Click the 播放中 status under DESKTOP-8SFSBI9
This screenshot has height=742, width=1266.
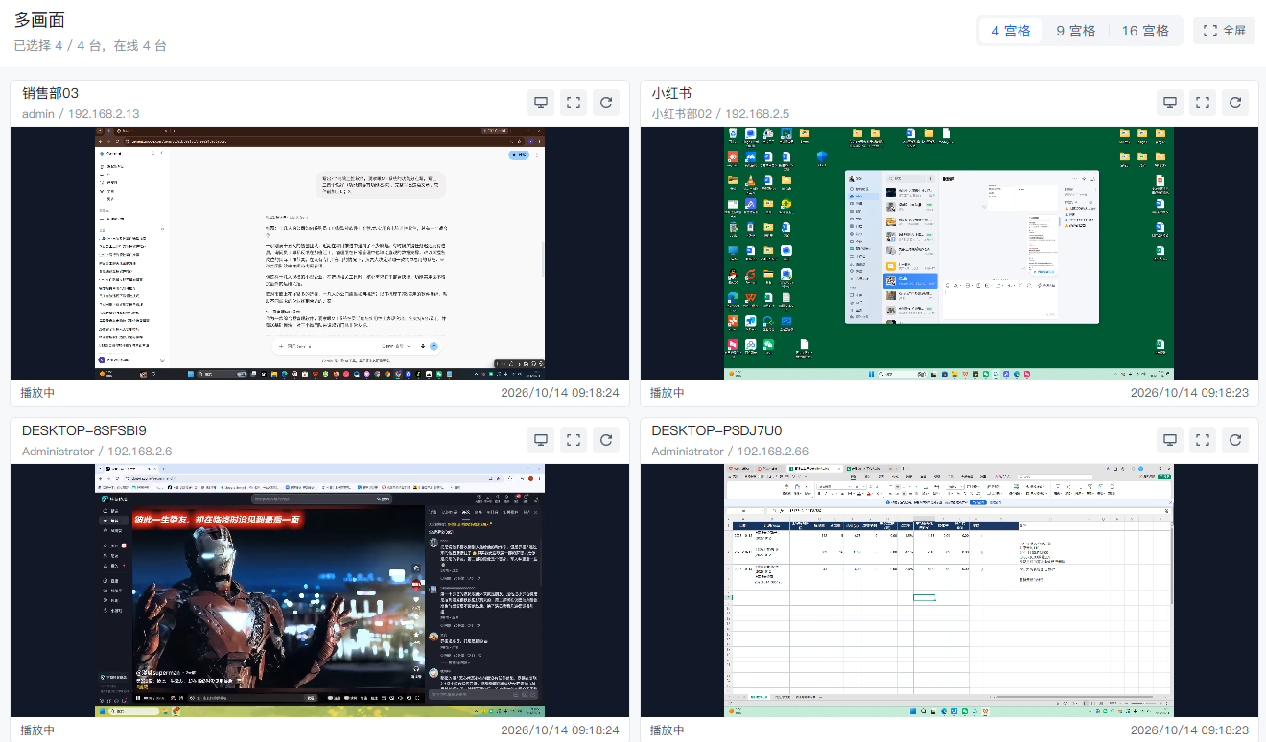[38, 730]
